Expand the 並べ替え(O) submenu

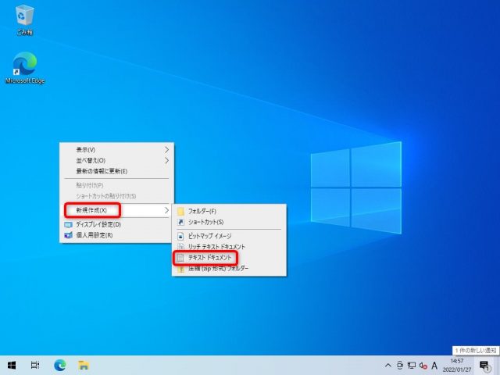(117, 160)
